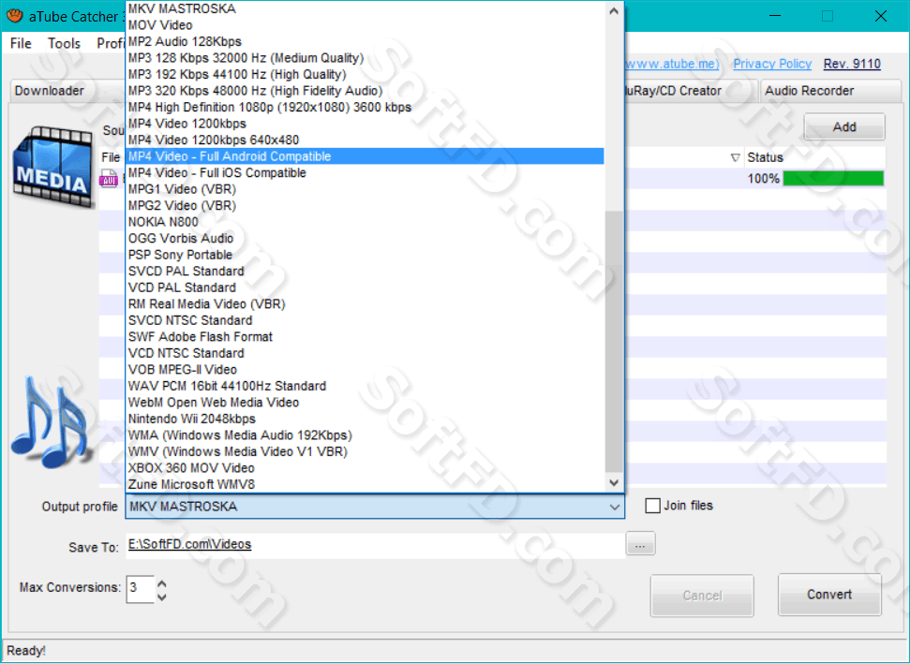Image resolution: width=910 pixels, height=663 pixels.
Task: Enable the Join files checkbox
Action: tap(653, 506)
